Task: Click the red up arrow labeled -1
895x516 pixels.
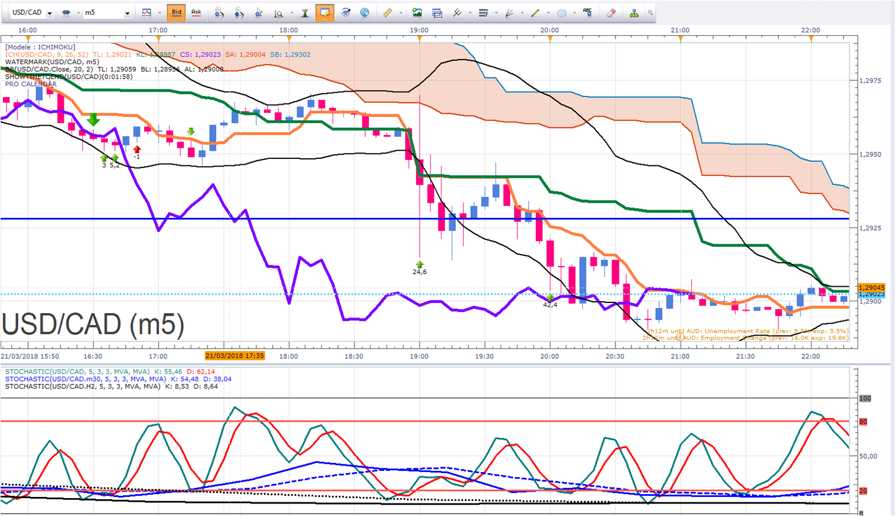Action: tap(137, 149)
